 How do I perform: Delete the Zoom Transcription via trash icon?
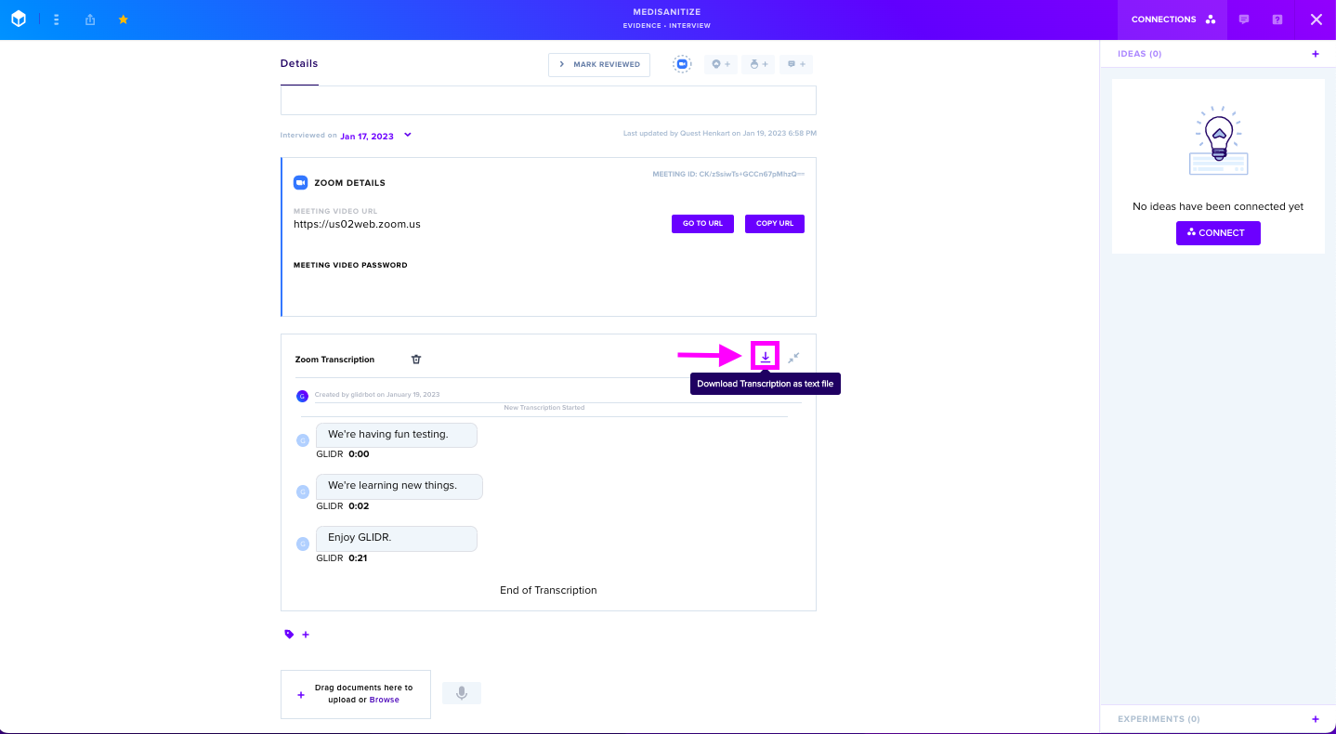pyautogui.click(x=416, y=360)
